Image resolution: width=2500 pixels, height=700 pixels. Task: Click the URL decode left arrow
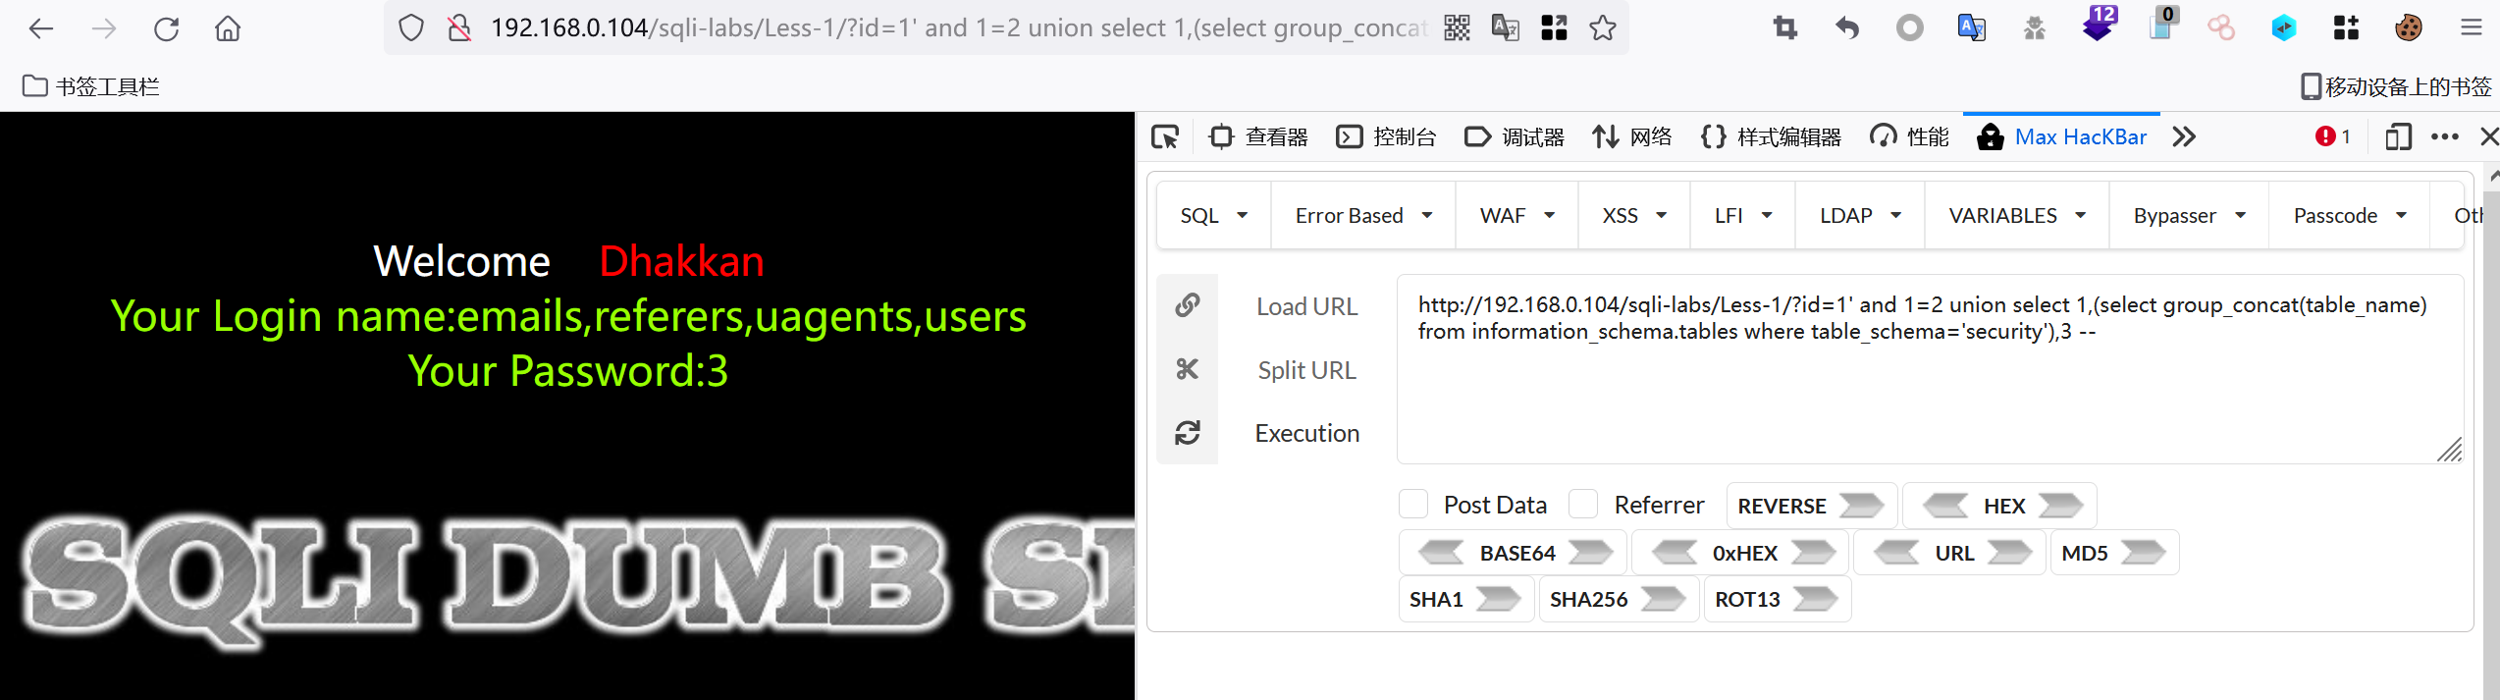point(1896,553)
